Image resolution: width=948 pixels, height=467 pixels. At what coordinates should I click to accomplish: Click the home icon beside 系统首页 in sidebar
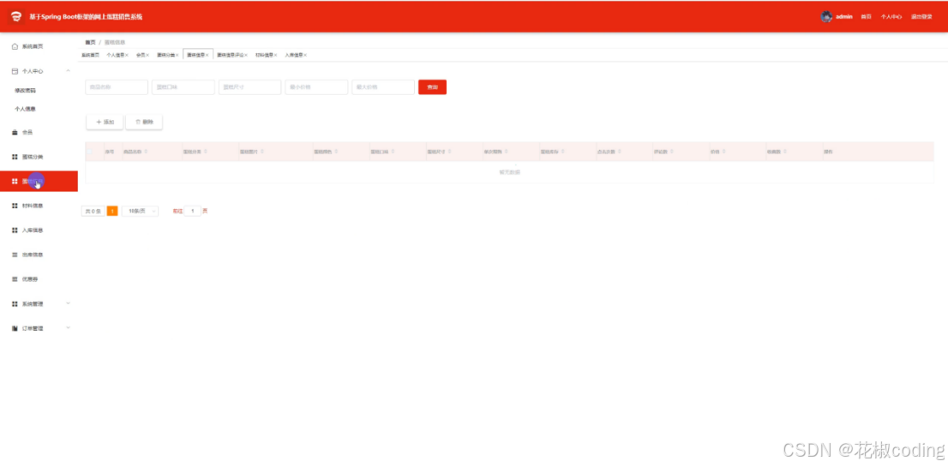tap(15, 46)
